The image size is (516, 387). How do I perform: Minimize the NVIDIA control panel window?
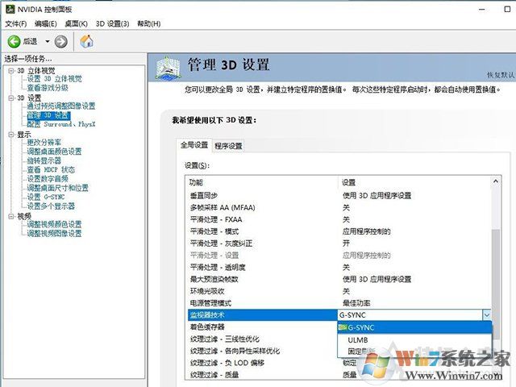click(x=482, y=9)
